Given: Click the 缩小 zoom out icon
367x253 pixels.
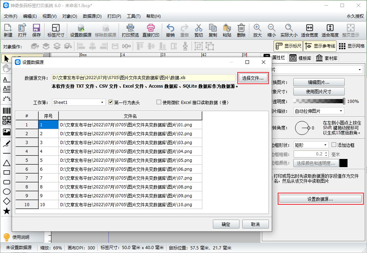Looking at the screenshot, I should 271,31.
